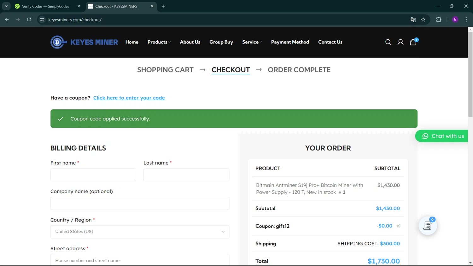Open the tab search dropdown arrow
Screen dimensions: 473x266
6,6
